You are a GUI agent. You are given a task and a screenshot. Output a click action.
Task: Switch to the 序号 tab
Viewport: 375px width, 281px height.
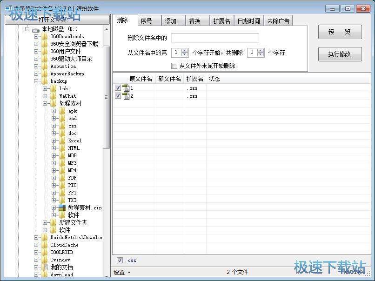click(x=149, y=21)
